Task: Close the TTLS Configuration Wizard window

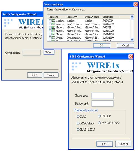Action: coord(131,57)
